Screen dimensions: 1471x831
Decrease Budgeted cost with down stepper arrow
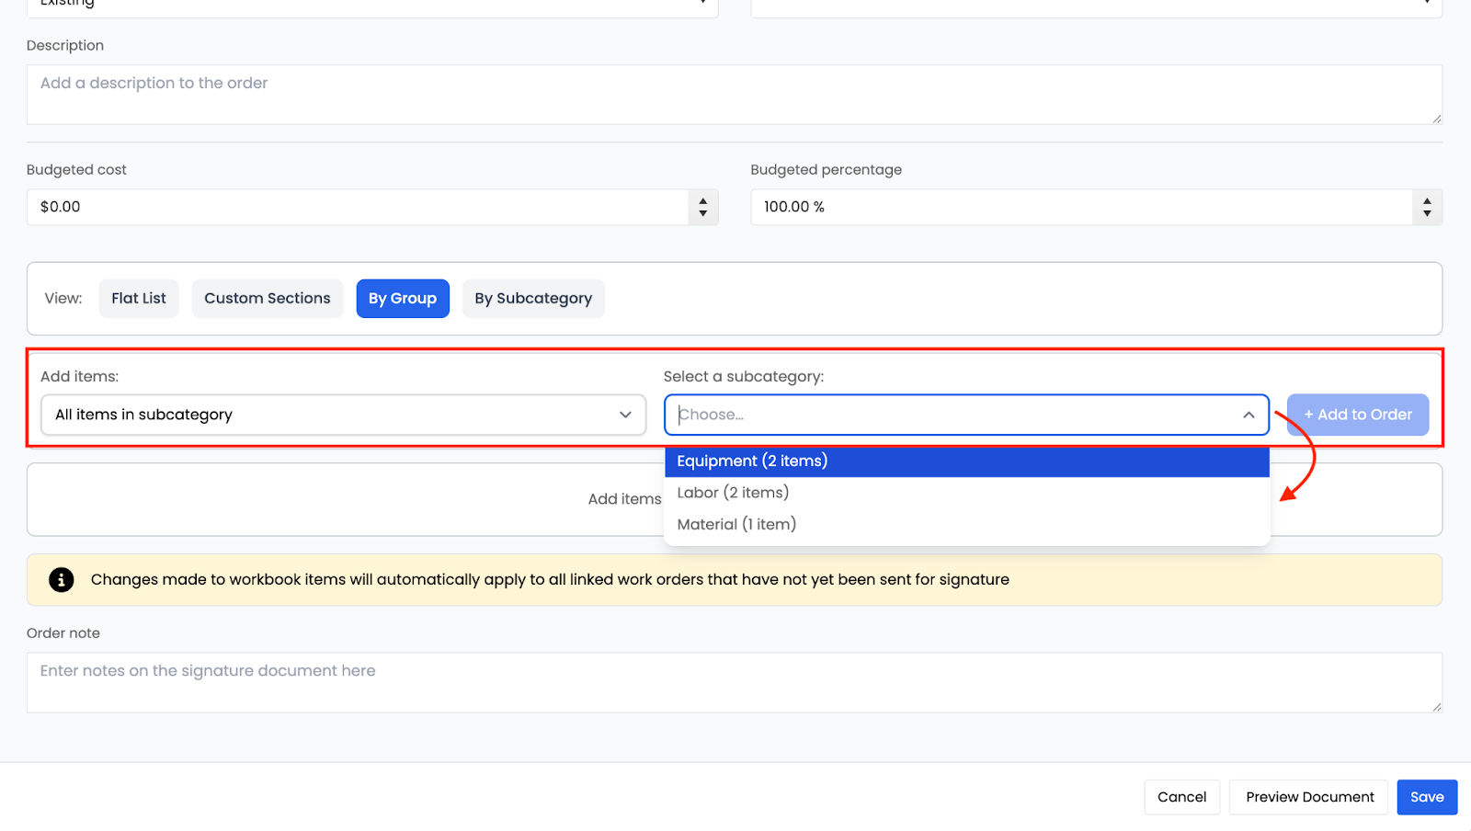[702, 213]
